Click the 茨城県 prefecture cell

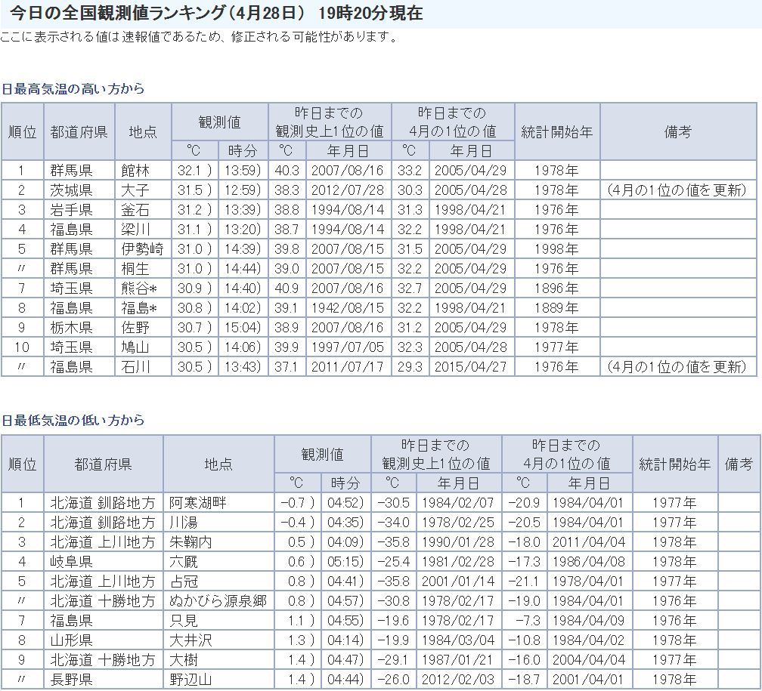point(72,190)
